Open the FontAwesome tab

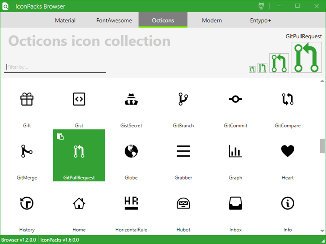point(114,20)
